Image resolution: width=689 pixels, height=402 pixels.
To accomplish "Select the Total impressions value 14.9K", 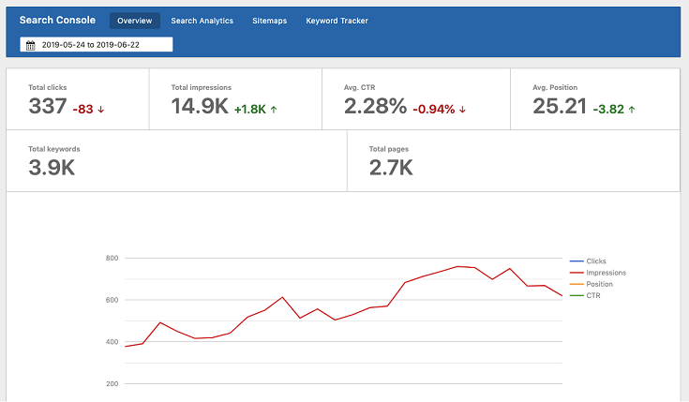I will [x=200, y=106].
